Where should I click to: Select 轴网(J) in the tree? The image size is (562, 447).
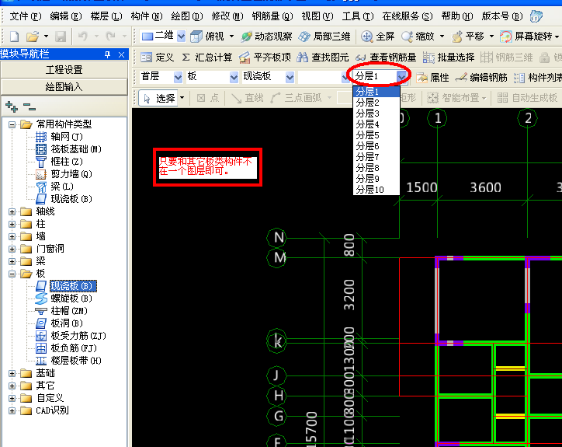click(x=67, y=137)
